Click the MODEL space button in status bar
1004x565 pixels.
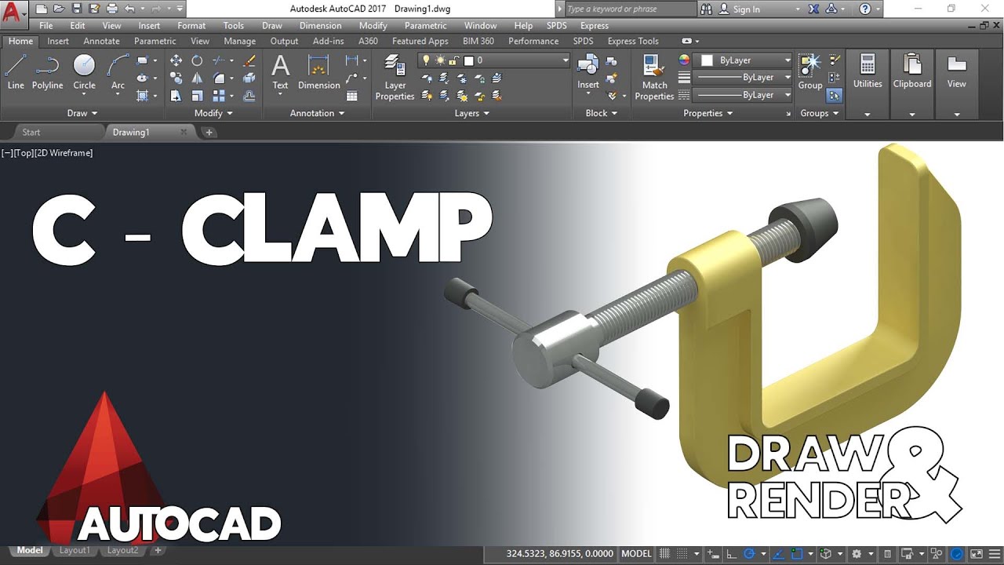(x=636, y=554)
